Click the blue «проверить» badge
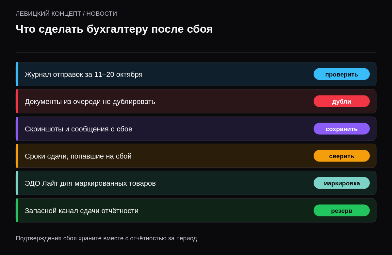 coord(342,74)
